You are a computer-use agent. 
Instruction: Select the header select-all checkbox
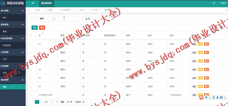pos(31,35)
